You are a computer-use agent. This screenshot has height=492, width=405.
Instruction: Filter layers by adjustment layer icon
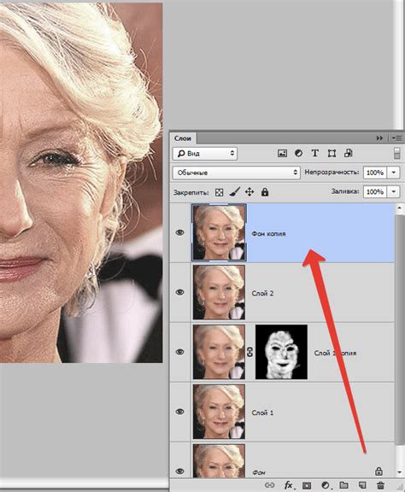298,154
